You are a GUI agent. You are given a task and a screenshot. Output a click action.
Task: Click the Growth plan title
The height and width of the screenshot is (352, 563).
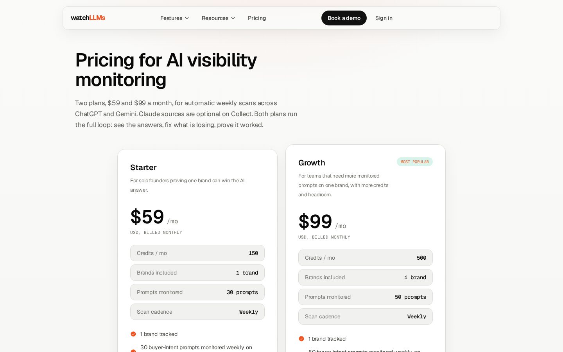click(312, 163)
